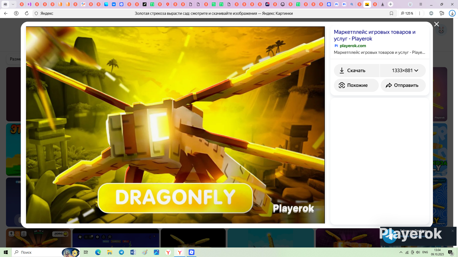Open the Маркетплейс игровых товаров Playerok title link

pyautogui.click(x=375, y=35)
